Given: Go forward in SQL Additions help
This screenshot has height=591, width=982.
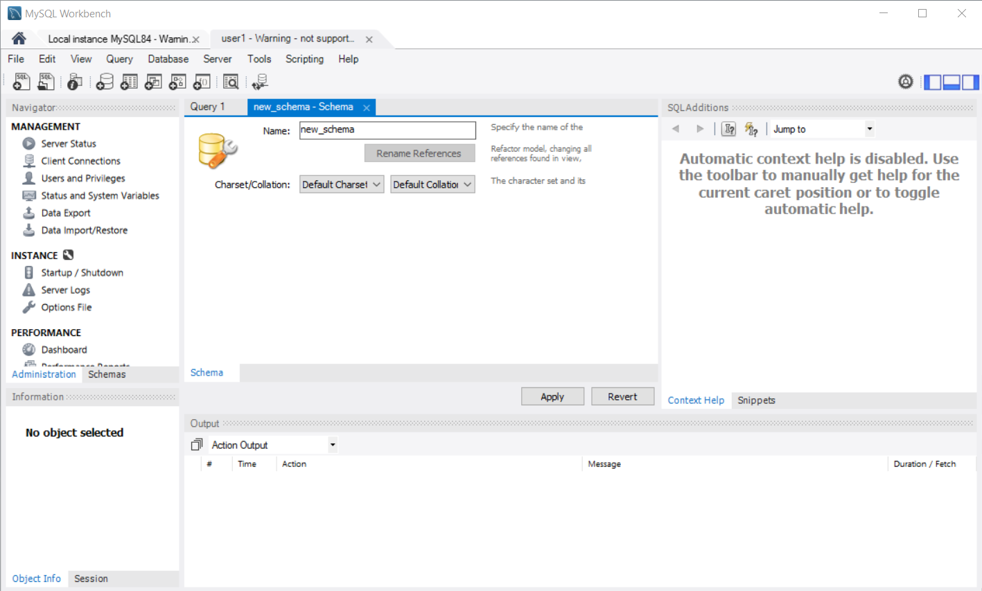Looking at the screenshot, I should pyautogui.click(x=700, y=129).
